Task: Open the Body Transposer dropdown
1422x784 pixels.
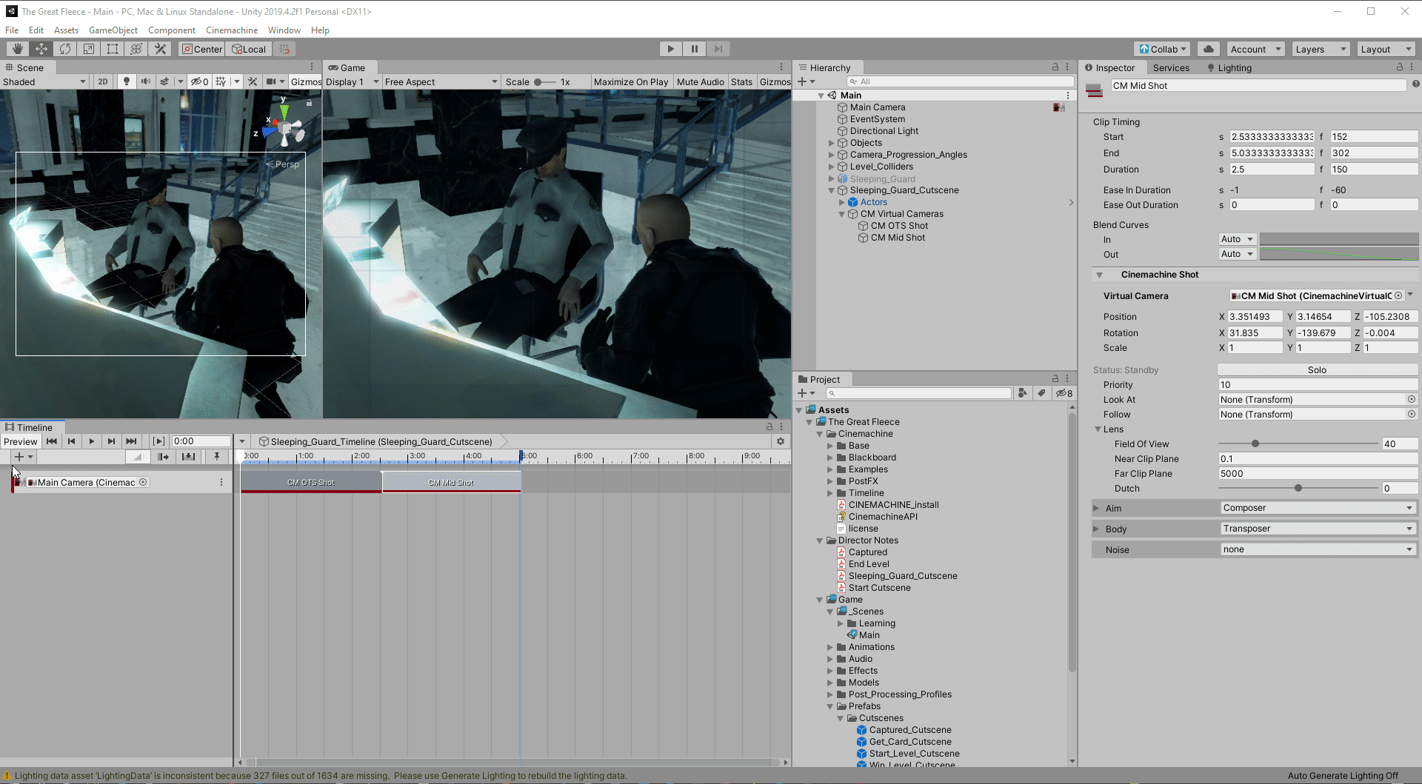Action: pyautogui.click(x=1318, y=529)
